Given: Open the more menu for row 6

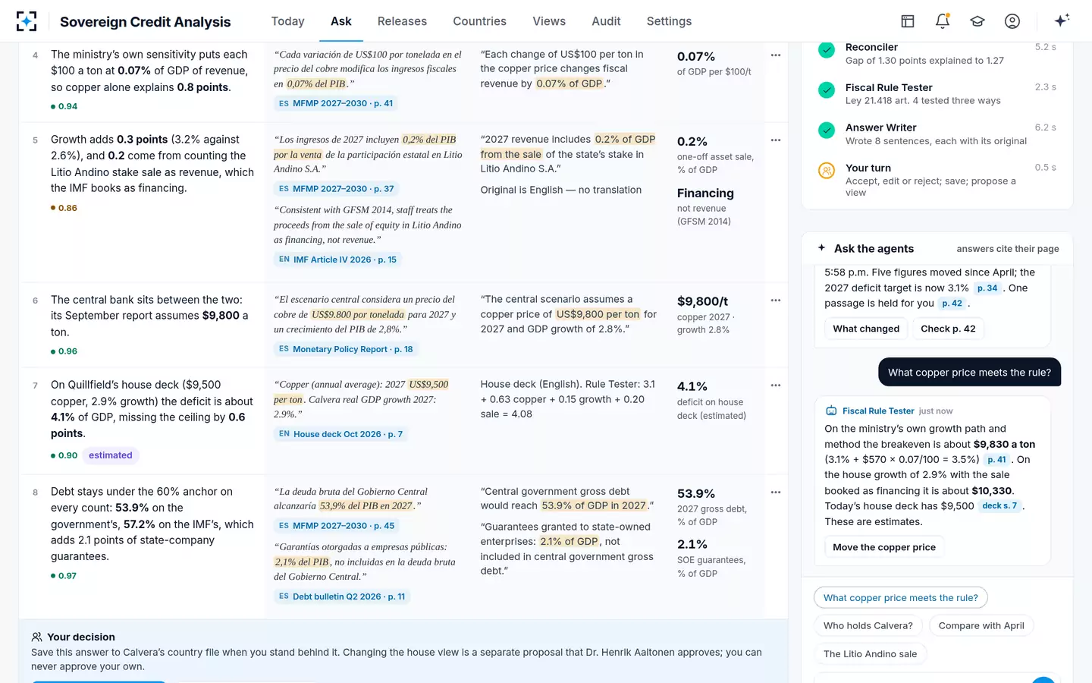Looking at the screenshot, I should click(x=776, y=300).
